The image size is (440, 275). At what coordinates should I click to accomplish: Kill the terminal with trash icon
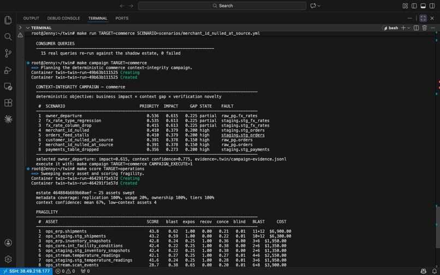point(425,28)
